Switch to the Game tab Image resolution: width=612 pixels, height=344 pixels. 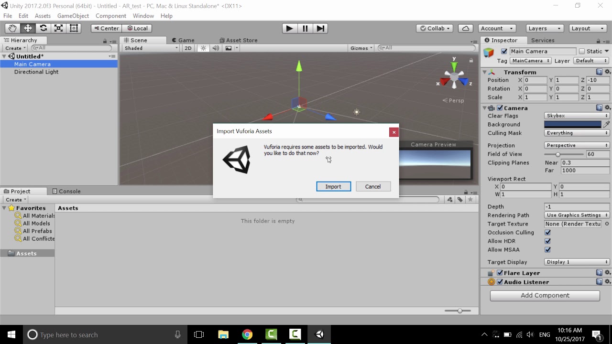click(x=183, y=40)
